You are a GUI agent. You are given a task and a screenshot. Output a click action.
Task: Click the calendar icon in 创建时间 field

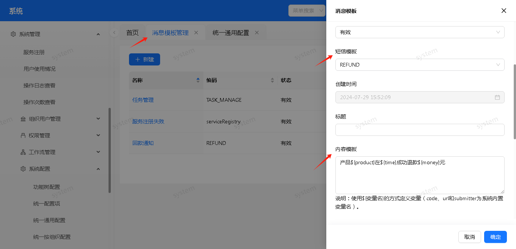497,97
